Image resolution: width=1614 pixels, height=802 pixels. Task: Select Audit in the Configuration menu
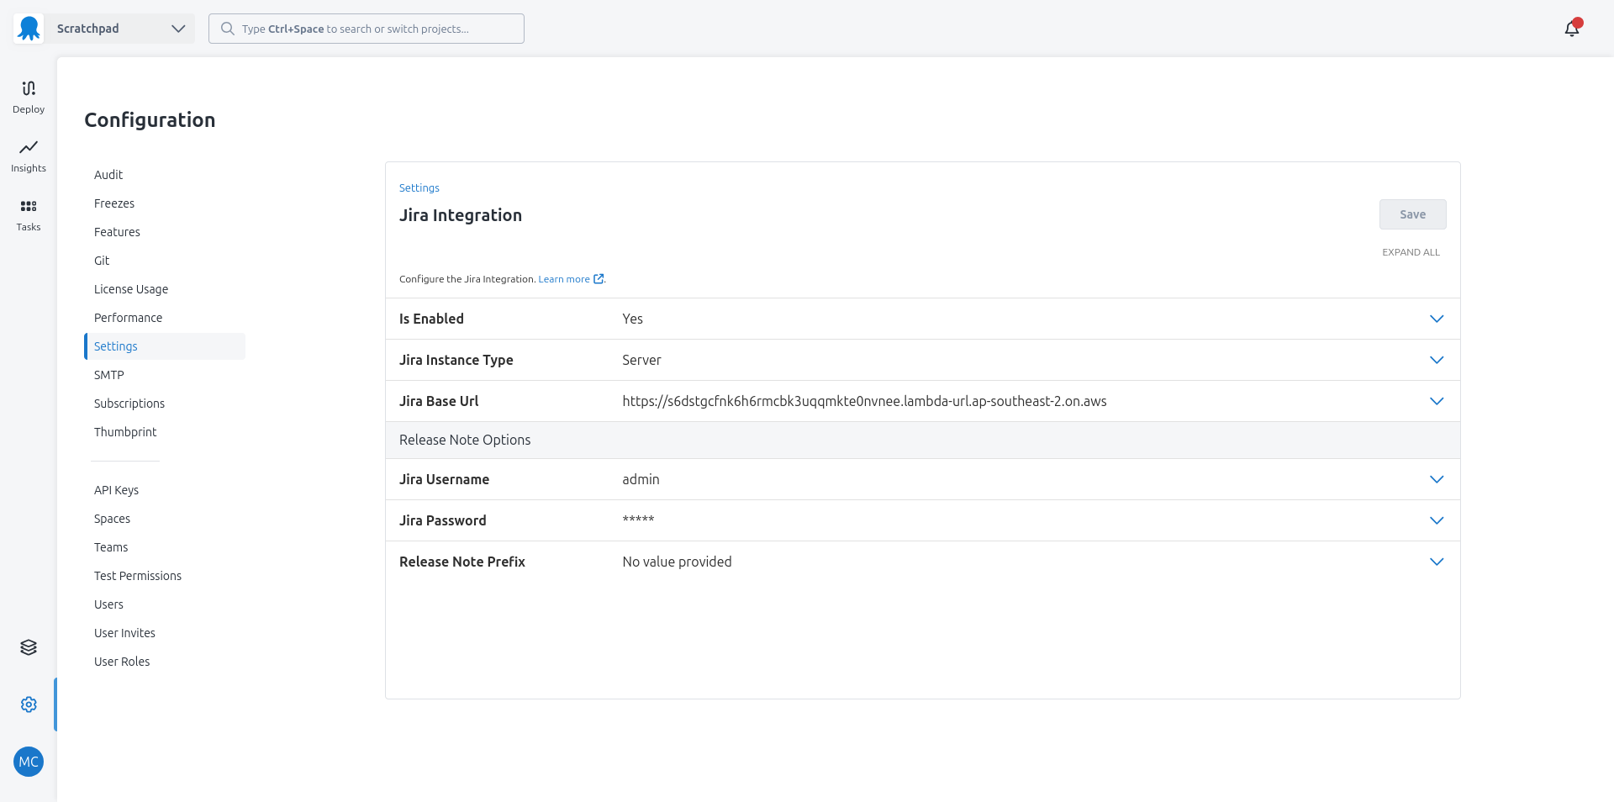(x=108, y=174)
